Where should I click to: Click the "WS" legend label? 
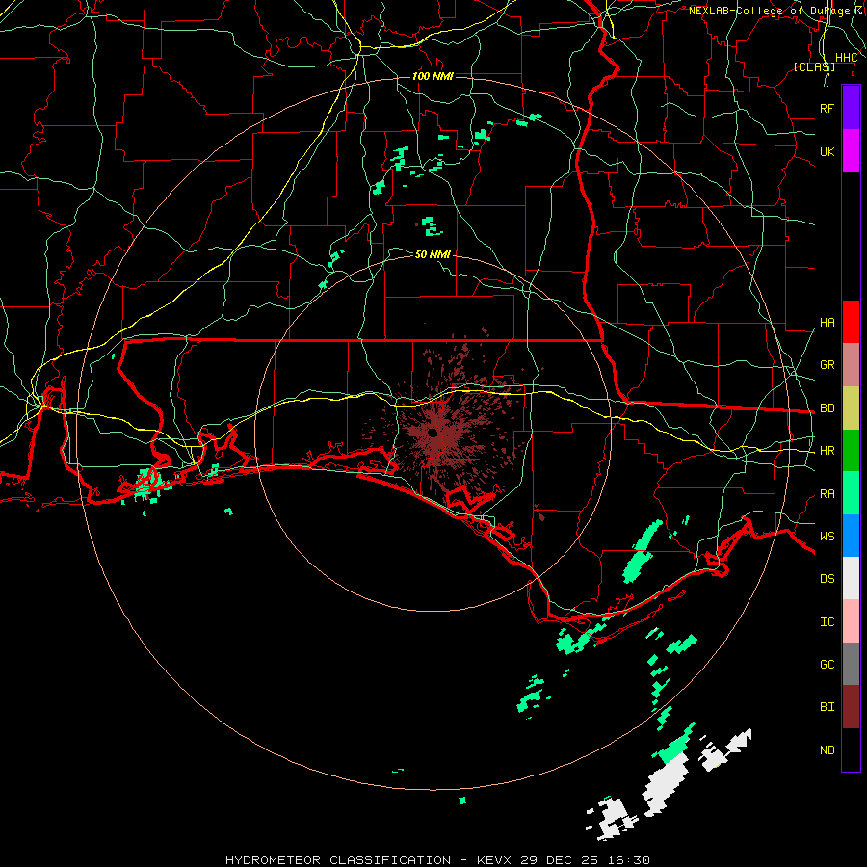(827, 537)
